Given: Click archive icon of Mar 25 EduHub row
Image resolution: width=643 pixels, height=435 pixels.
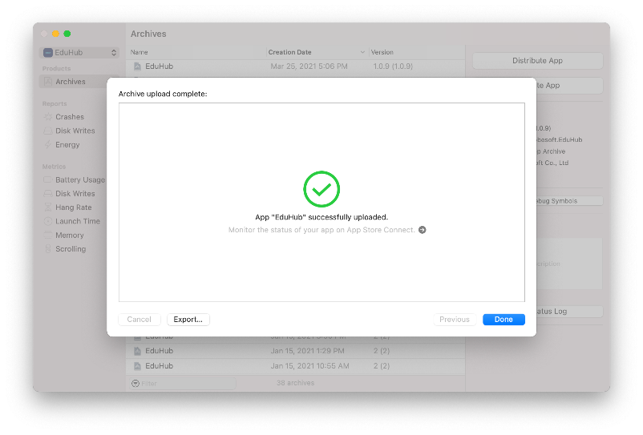Looking at the screenshot, I should (138, 66).
